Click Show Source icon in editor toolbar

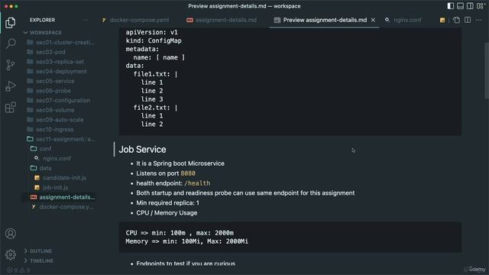click(x=456, y=20)
